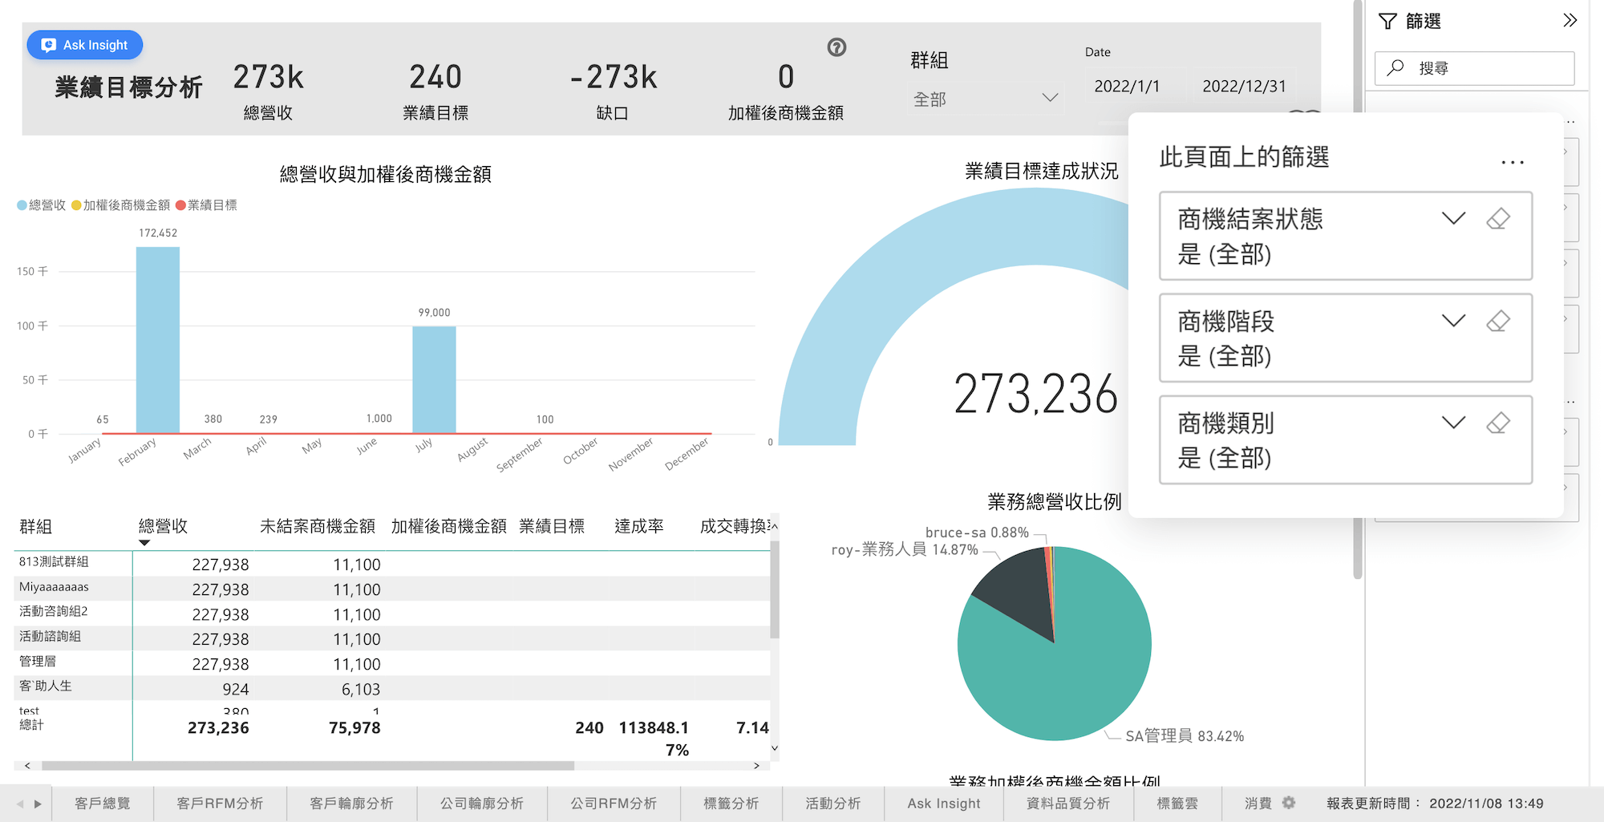Switch to the 消費 tab
The height and width of the screenshot is (822, 1604).
click(x=1258, y=804)
